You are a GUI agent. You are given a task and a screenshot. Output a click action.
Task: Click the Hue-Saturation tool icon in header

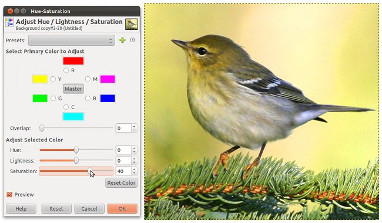click(x=9, y=22)
